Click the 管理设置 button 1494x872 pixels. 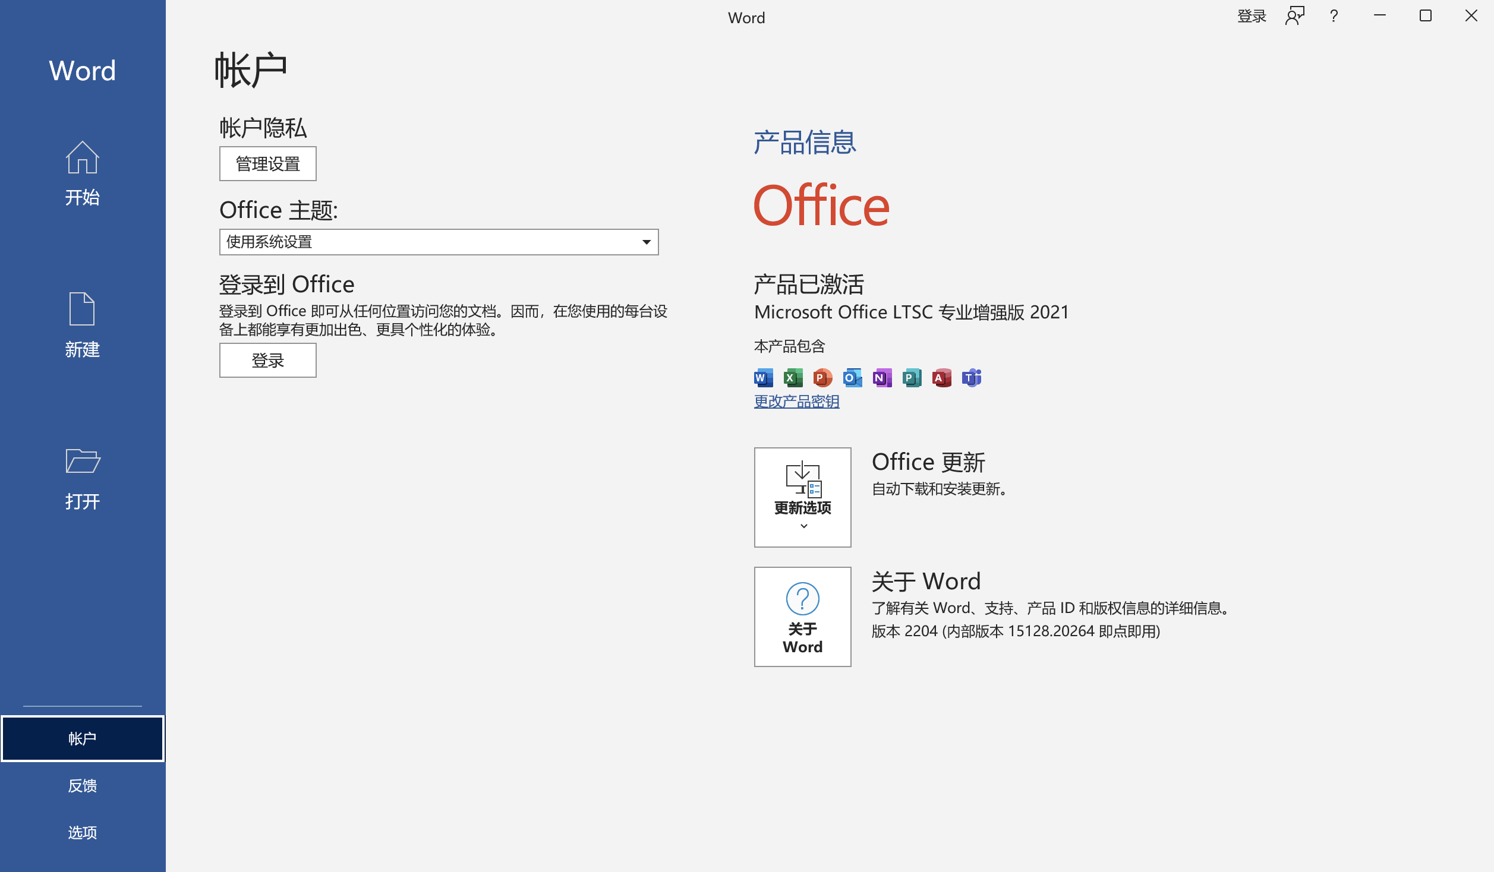coord(267,164)
